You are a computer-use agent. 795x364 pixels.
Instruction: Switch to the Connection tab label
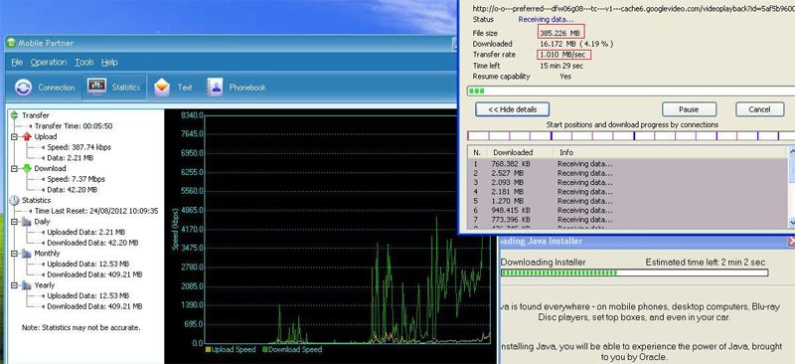click(x=57, y=88)
